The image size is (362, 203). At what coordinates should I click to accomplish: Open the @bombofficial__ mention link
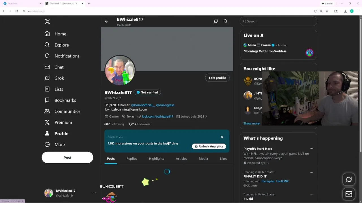[x=143, y=105]
